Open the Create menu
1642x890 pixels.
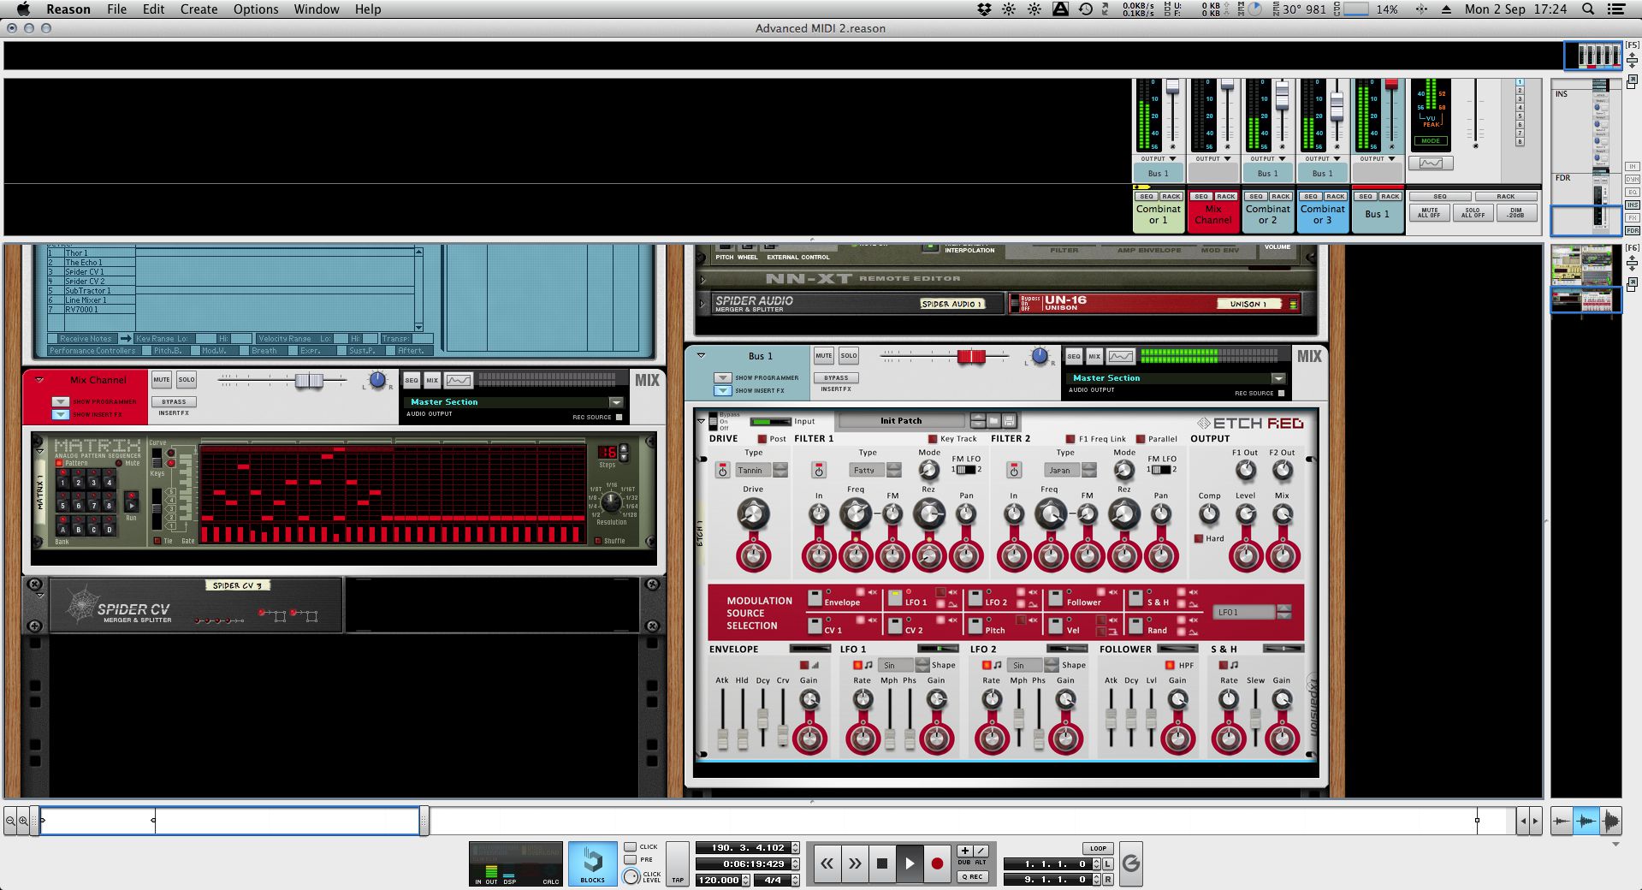click(199, 9)
